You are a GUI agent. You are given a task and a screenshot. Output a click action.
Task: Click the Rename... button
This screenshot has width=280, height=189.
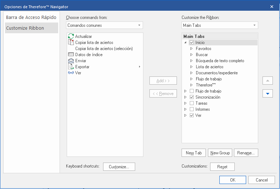pyautogui.click(x=246, y=153)
